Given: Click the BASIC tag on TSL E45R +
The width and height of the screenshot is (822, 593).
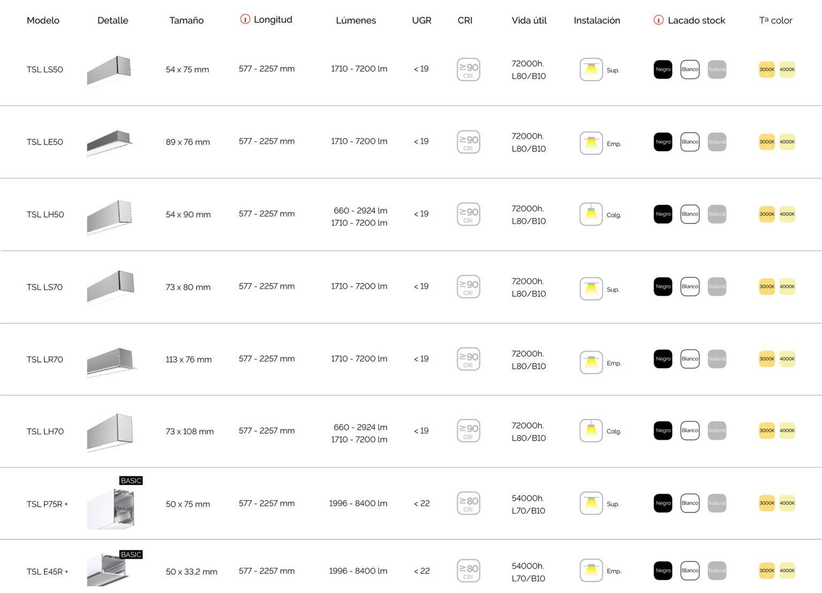Looking at the screenshot, I should tap(131, 554).
